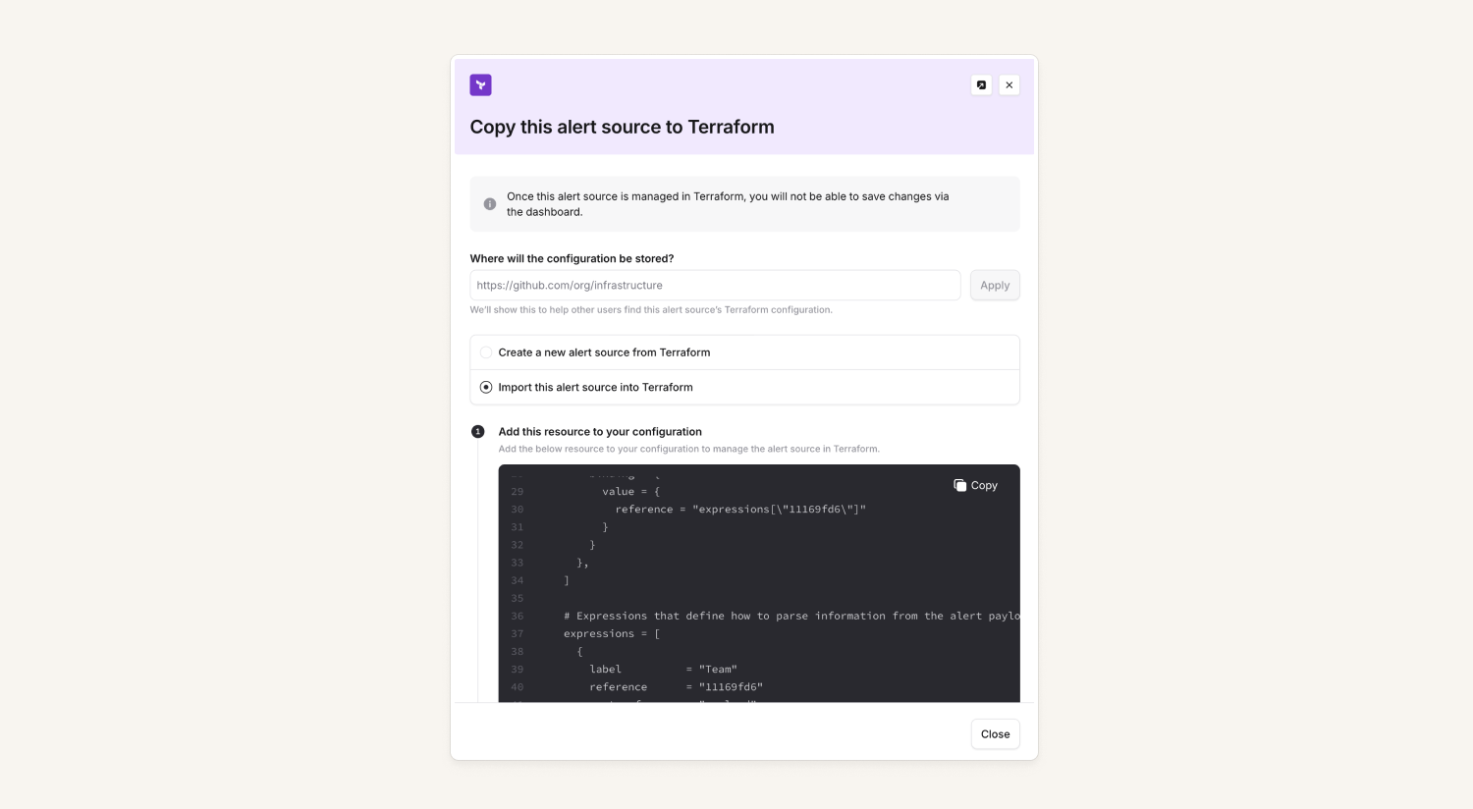Screen dimensions: 1473x809
Task: Click the label = "Team" code line
Action: coord(663,670)
